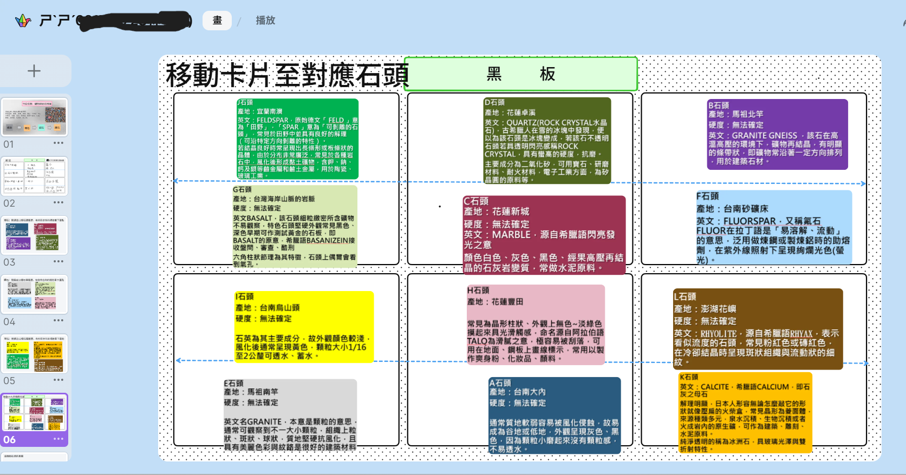Click the colorful crane logo icon
The height and width of the screenshot is (475, 906).
[x=23, y=21]
